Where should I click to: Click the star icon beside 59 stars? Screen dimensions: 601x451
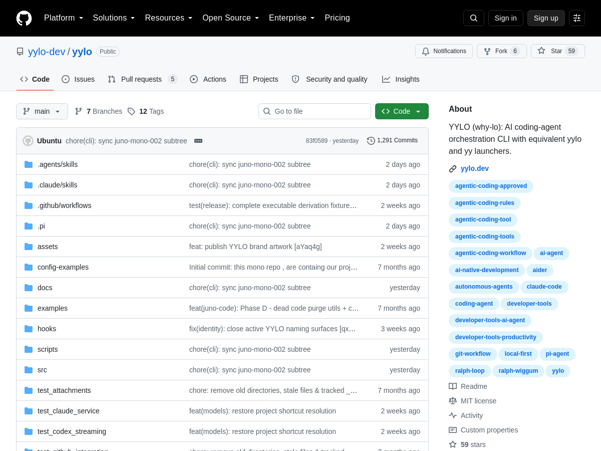pyautogui.click(x=453, y=444)
